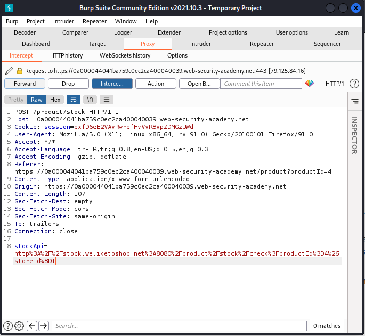Toggle the word wrap icon in editor toolbar

[x=74, y=100]
